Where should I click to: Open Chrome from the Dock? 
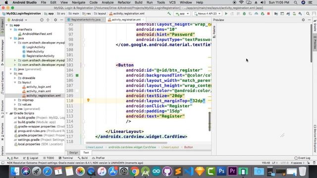click(x=134, y=172)
